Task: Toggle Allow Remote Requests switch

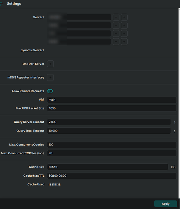Action: click(x=50, y=91)
